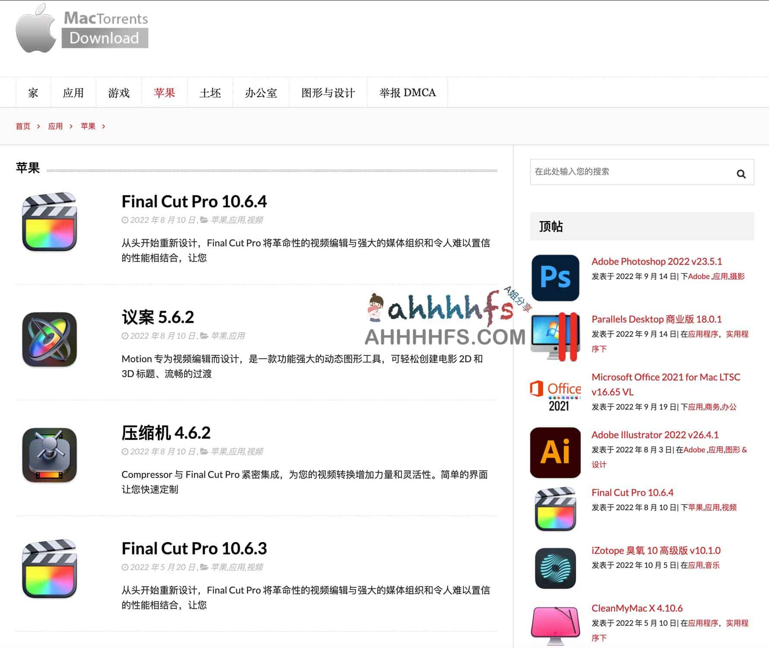Click 苹果,应用,视频 tags under 压缩机 4.6.2

237,451
